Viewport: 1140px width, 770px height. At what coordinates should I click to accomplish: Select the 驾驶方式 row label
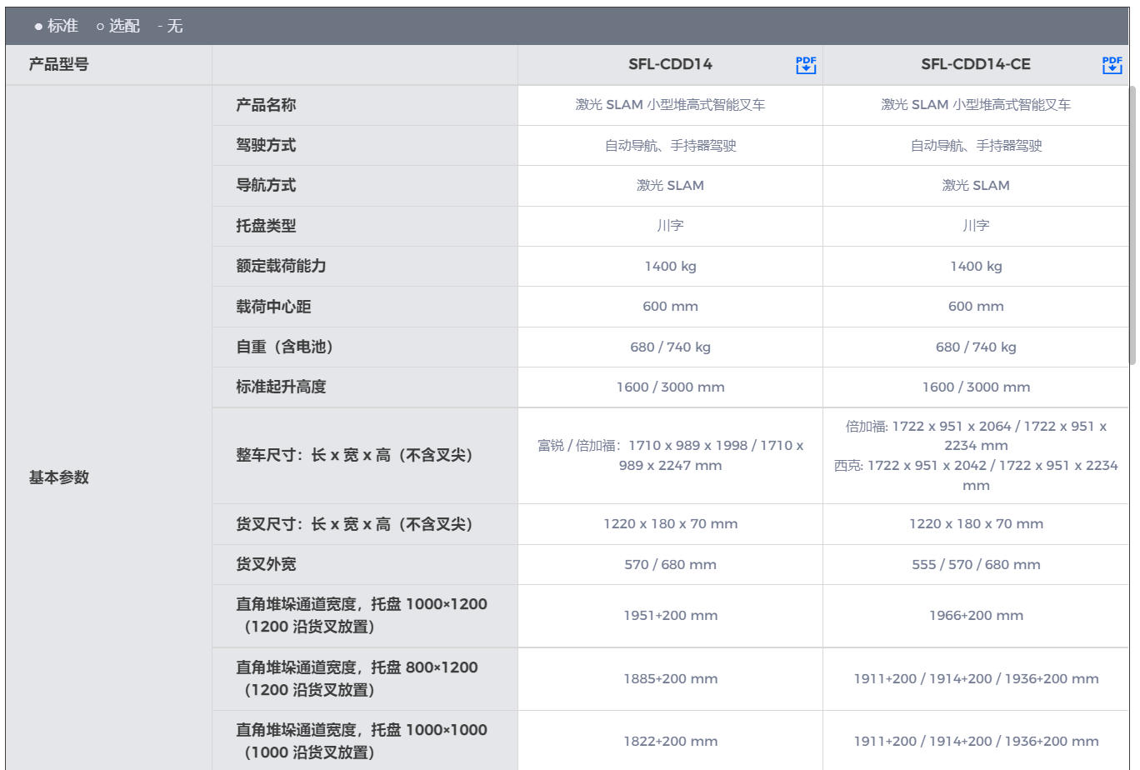[x=266, y=145]
